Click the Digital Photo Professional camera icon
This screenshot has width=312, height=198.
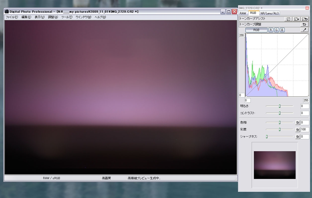pos(7,12)
